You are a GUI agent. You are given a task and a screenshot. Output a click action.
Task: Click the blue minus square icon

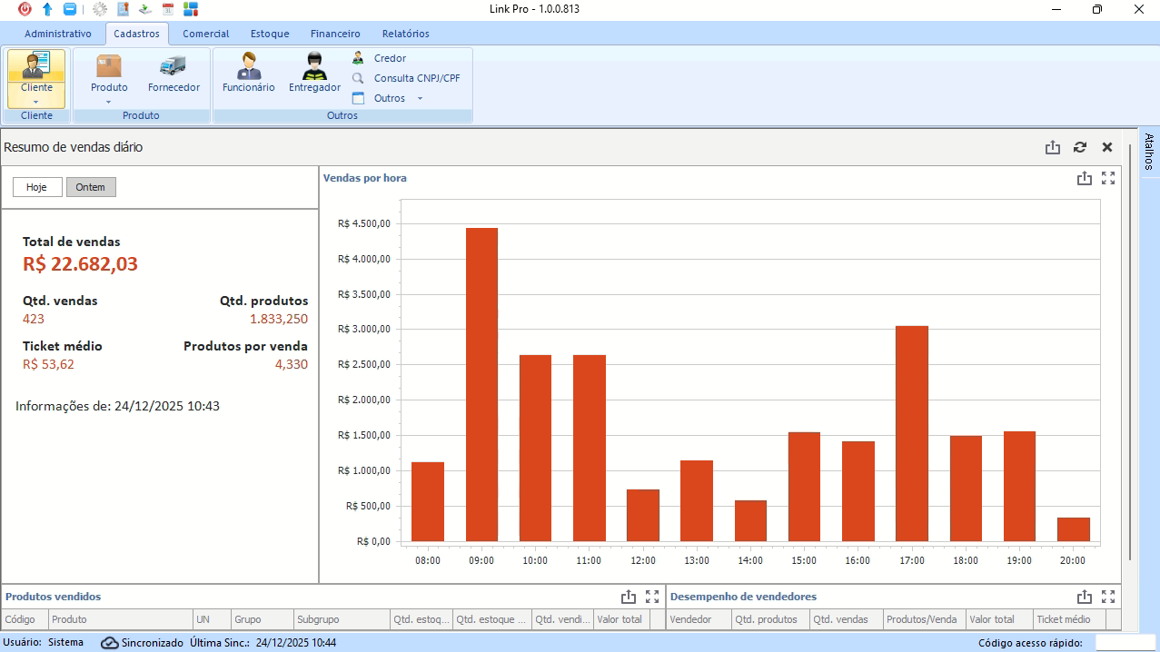70,9
